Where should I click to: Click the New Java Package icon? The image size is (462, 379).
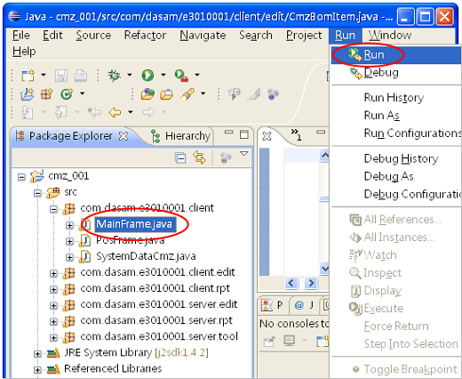point(47,94)
